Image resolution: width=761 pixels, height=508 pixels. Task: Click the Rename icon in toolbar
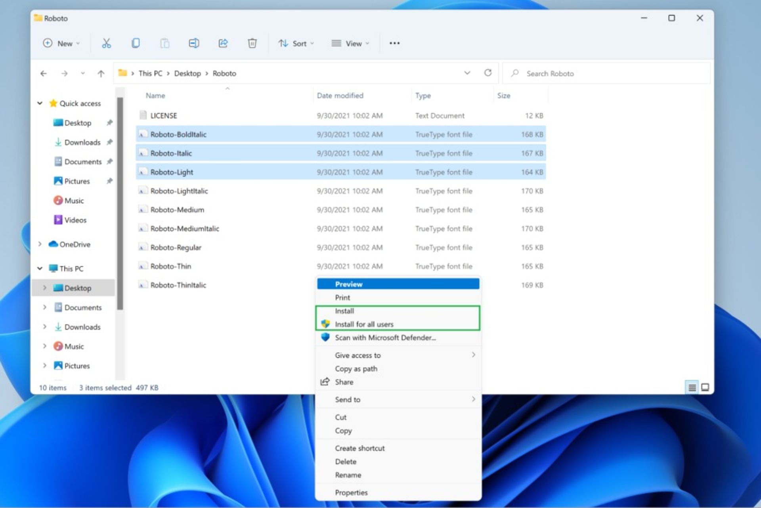pyautogui.click(x=194, y=43)
